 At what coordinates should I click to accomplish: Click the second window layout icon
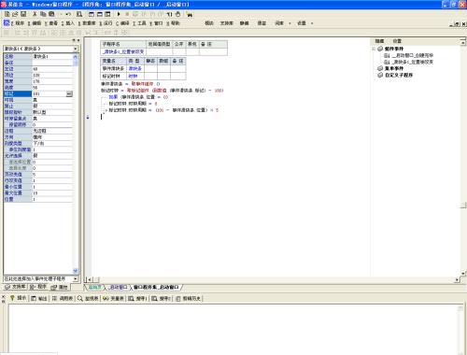coord(100,14)
